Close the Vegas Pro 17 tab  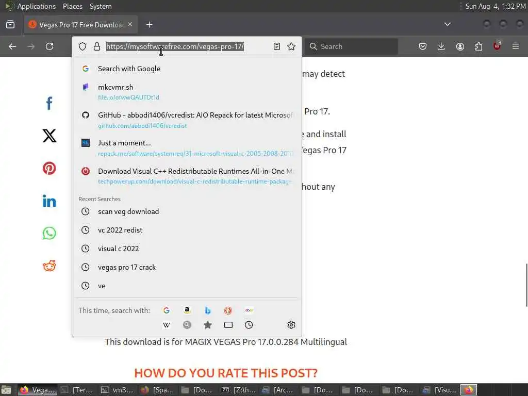click(130, 24)
